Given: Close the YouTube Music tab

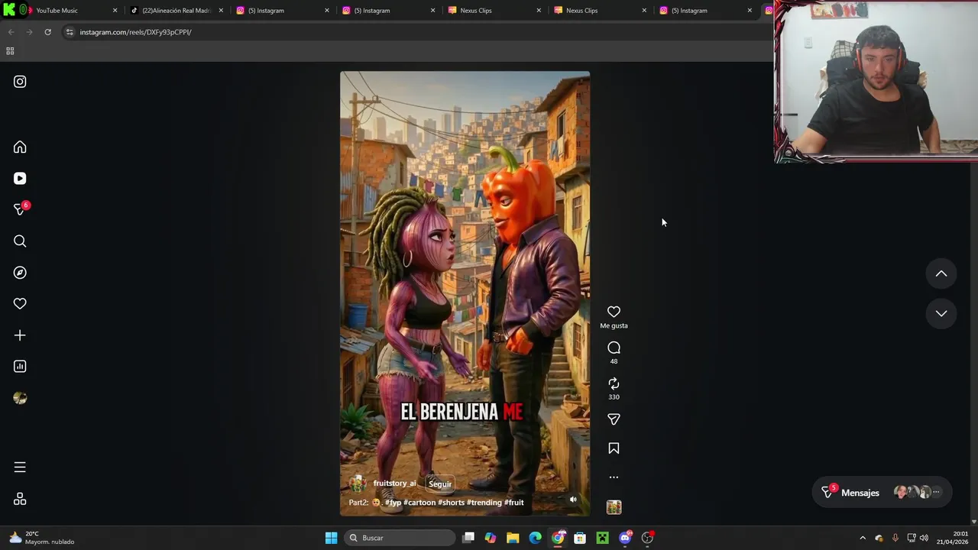Looking at the screenshot, I should pos(115,11).
